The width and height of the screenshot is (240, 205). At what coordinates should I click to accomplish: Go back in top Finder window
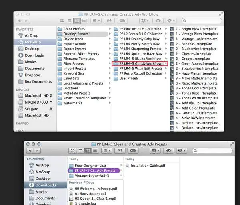pyautogui.click(x=20, y=21)
